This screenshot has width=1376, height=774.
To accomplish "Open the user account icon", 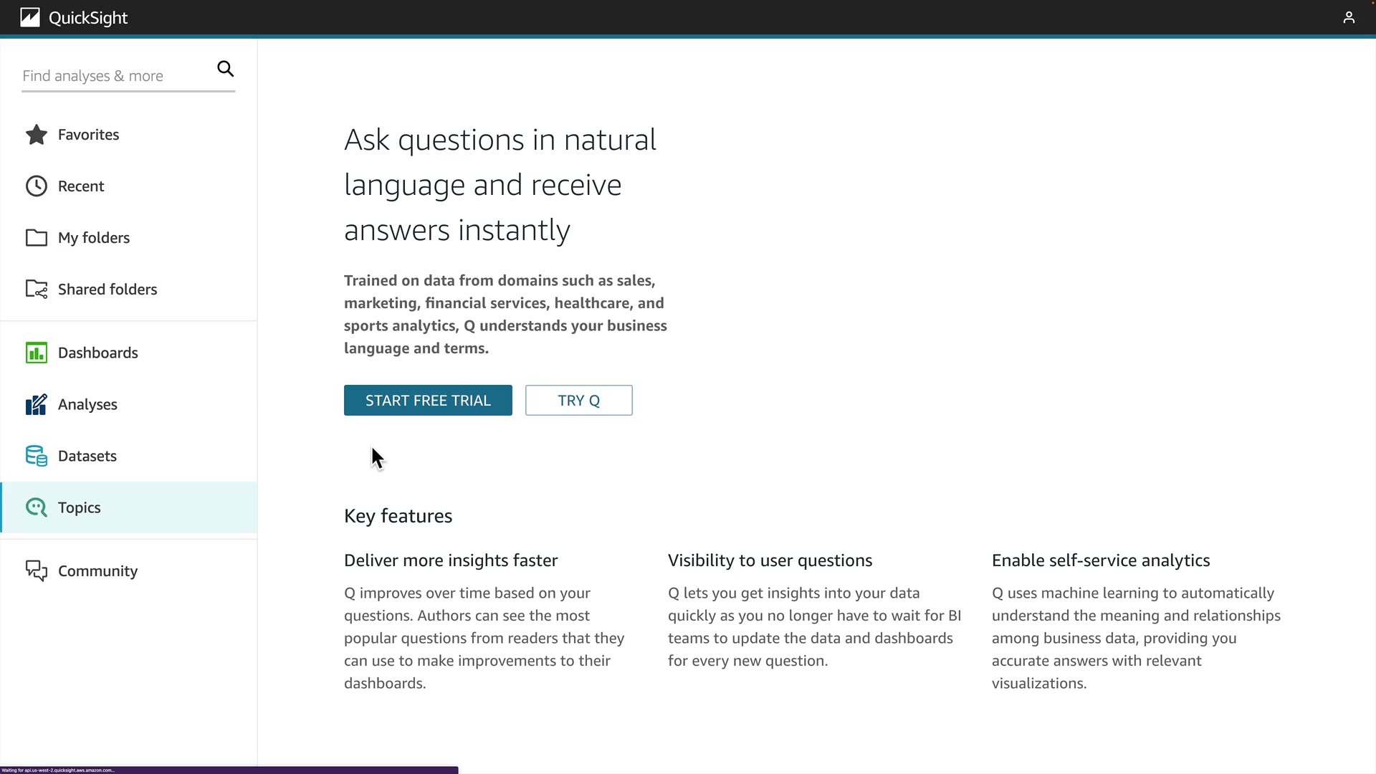I will [x=1349, y=17].
